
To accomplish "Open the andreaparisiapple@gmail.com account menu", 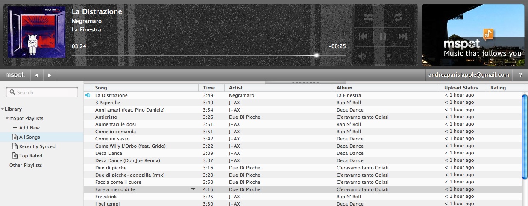I will (x=469, y=75).
